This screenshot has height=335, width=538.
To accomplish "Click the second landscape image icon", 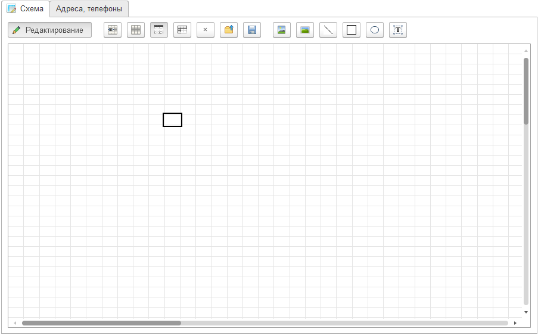I will (304, 30).
